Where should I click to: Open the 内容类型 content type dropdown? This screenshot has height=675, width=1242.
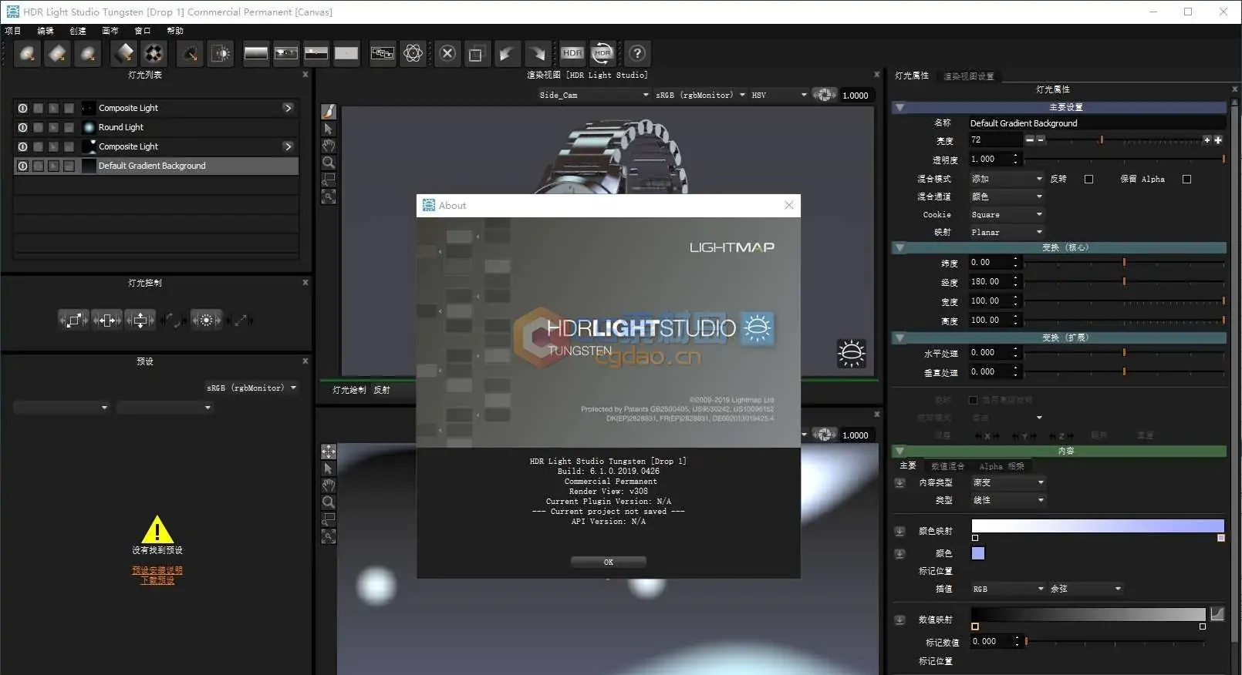(x=1008, y=482)
